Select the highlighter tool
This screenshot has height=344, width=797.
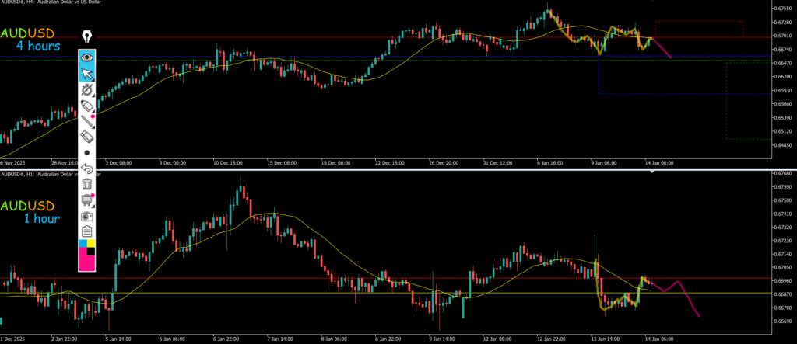[x=87, y=105]
